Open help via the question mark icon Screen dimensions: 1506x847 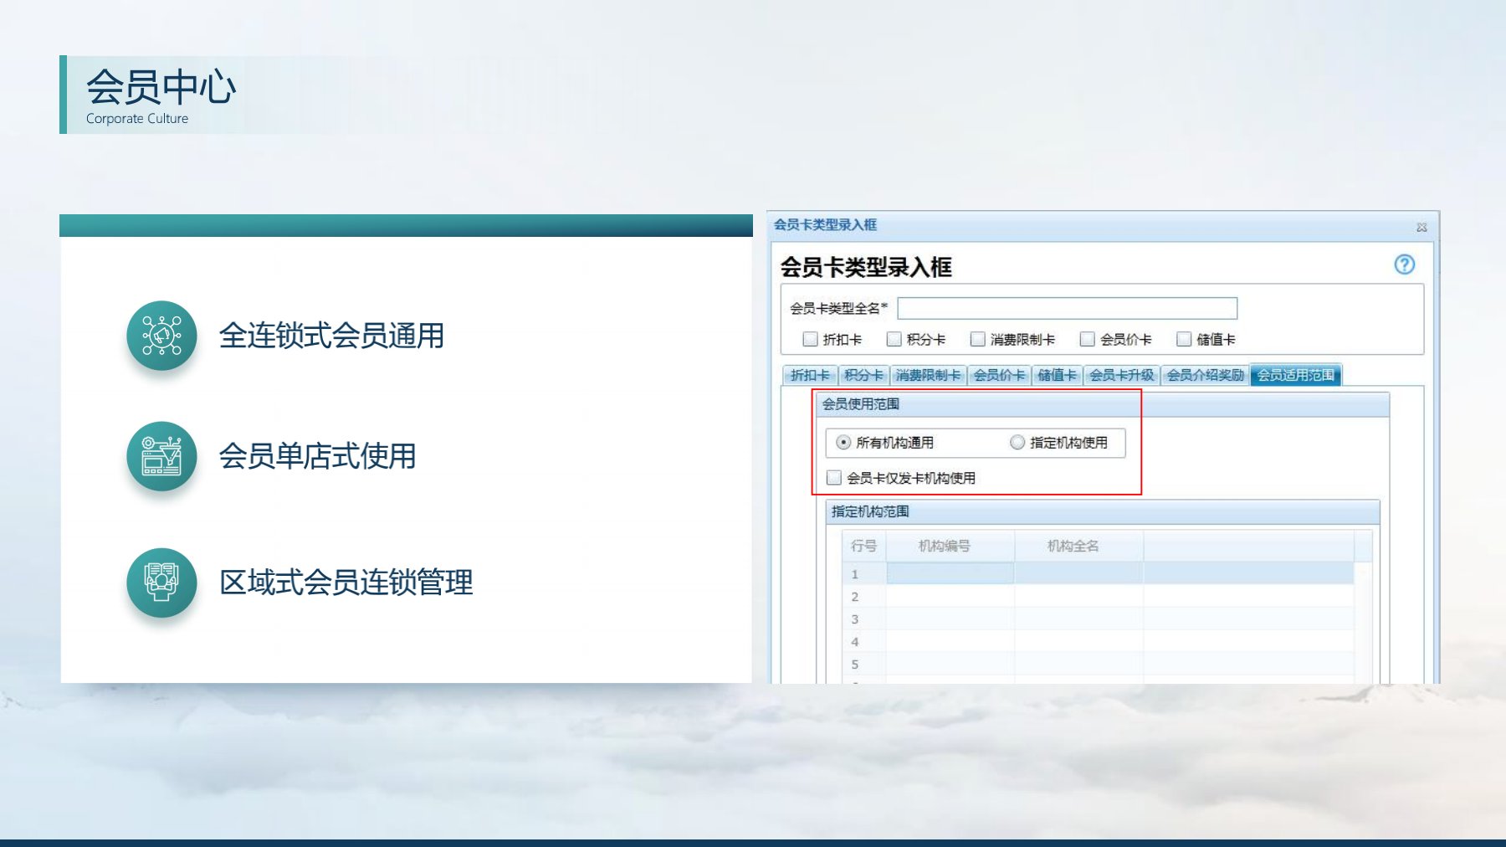[x=1406, y=265]
